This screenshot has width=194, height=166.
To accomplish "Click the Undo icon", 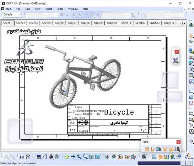I will point(5,157).
